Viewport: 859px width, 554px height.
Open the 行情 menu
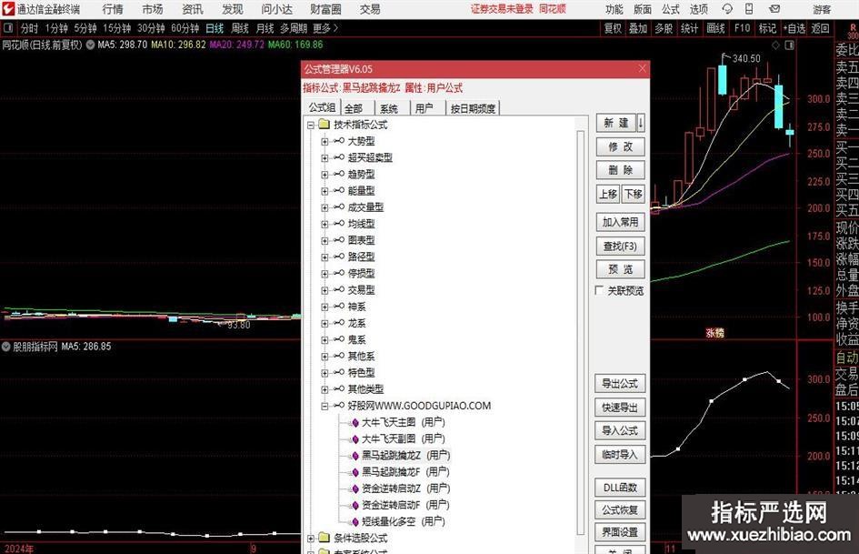[113, 9]
